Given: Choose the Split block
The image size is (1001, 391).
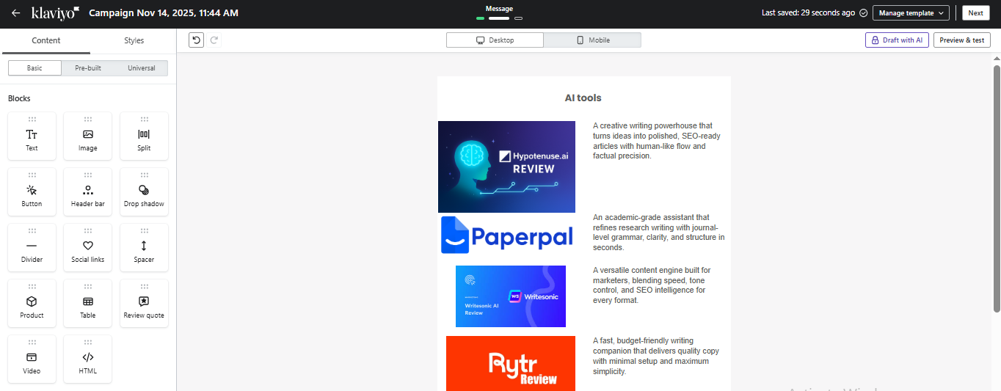Looking at the screenshot, I should 144,136.
